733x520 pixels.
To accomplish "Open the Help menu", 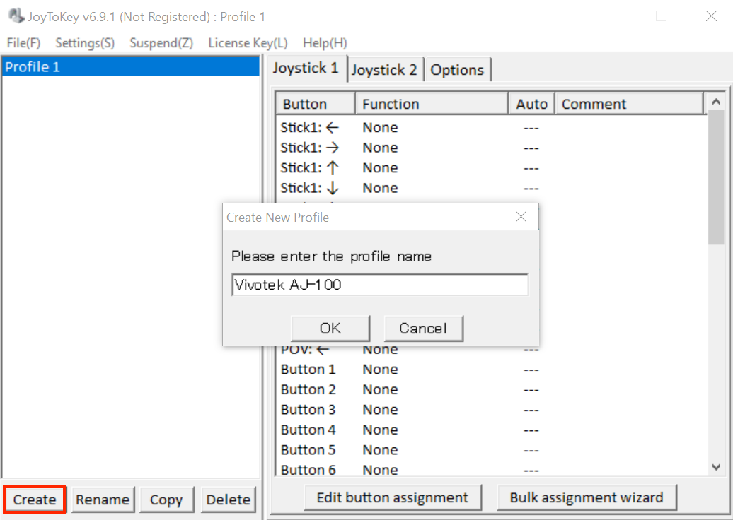I will pos(325,43).
